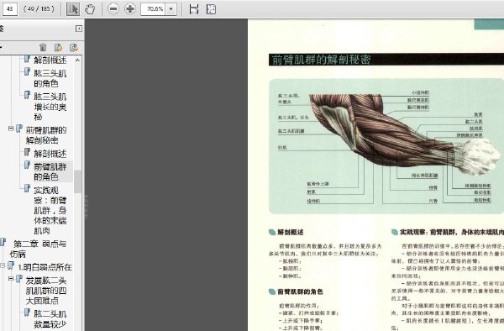Select 前臂肌群的角色 bookmark
Viewport: 504px width, 331px height.
(50, 171)
